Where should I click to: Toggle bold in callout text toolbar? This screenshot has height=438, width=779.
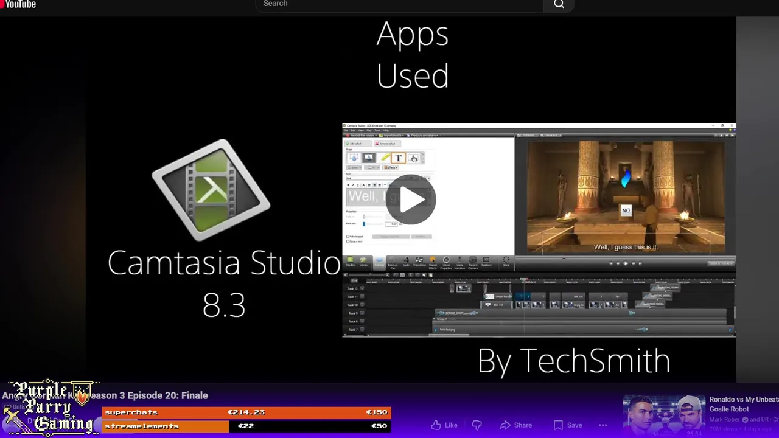point(348,185)
